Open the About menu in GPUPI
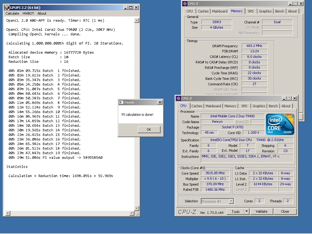This screenshot has height=234, width=312. [x=42, y=13]
